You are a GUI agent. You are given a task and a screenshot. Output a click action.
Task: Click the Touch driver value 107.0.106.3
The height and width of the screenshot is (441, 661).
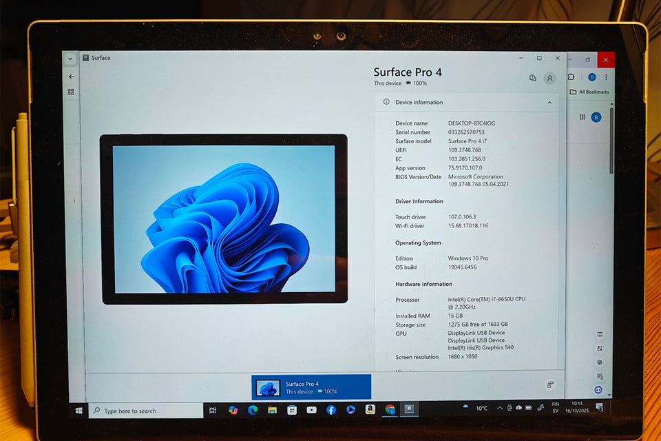pos(461,217)
